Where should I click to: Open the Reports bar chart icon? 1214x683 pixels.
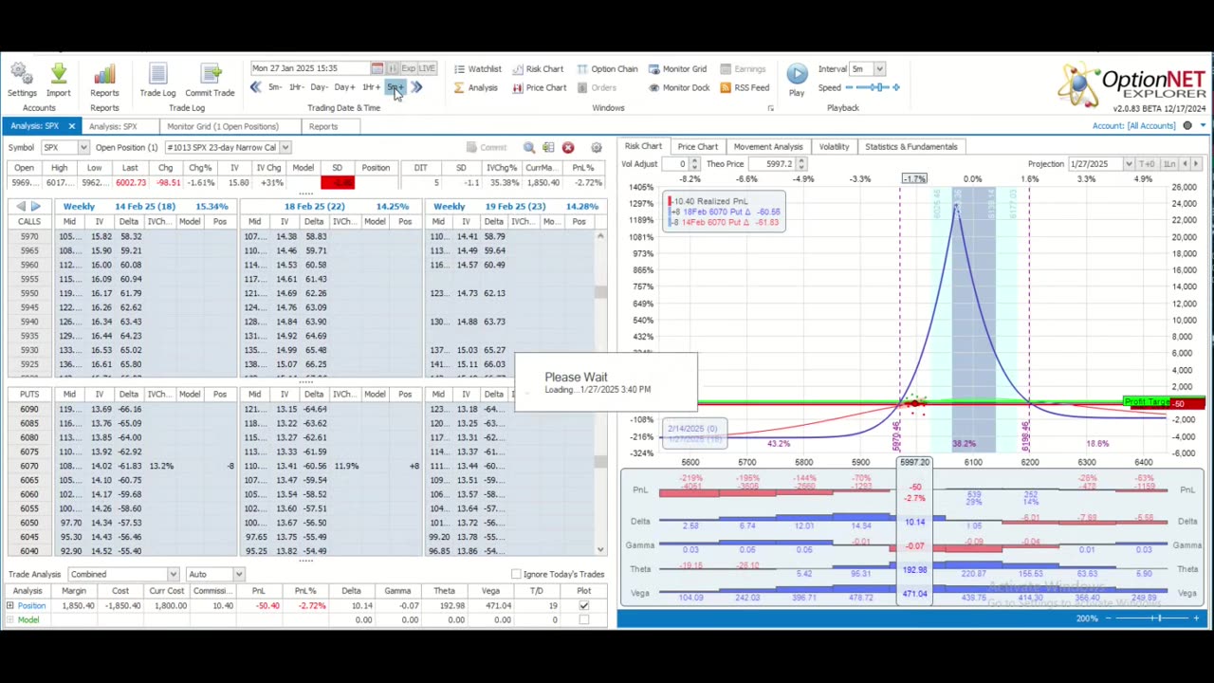tap(104, 74)
